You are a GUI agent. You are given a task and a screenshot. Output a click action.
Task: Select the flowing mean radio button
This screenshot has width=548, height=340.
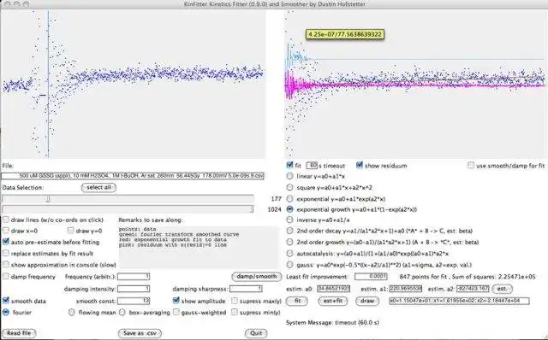[72, 312]
